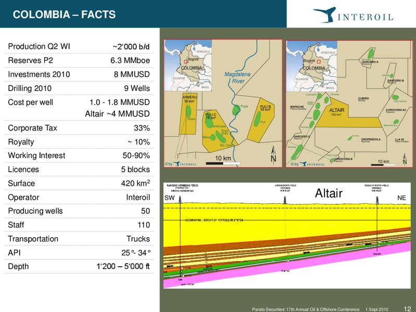Select the Producing wells label

coord(35,211)
